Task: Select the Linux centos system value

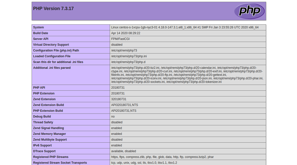Action: point(185,27)
